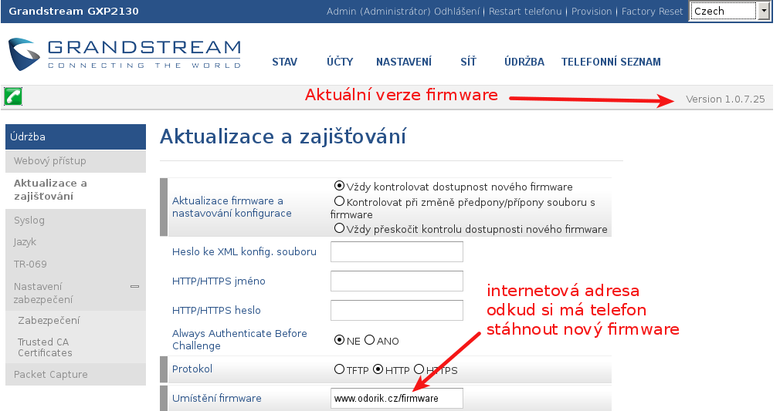This screenshot has width=780, height=411.
Task: Go to the SÍŤ menu
Action: [x=468, y=62]
